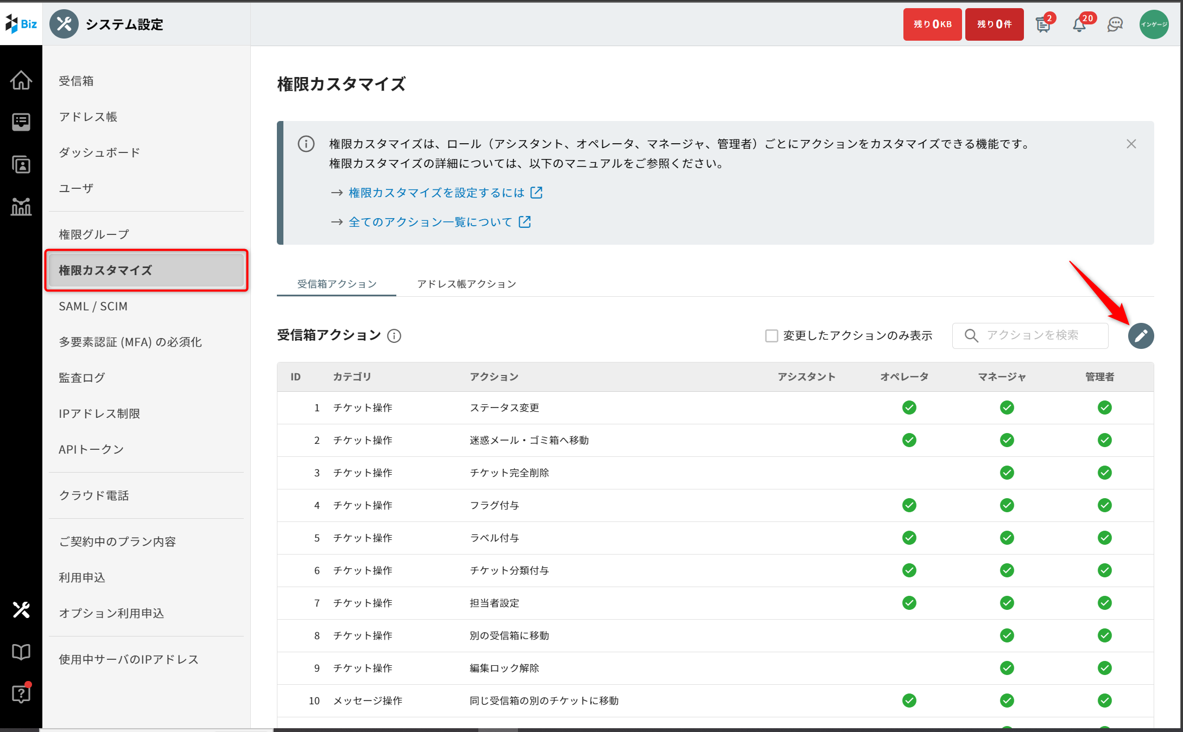Click the home icon in left sidebar

pyautogui.click(x=21, y=80)
